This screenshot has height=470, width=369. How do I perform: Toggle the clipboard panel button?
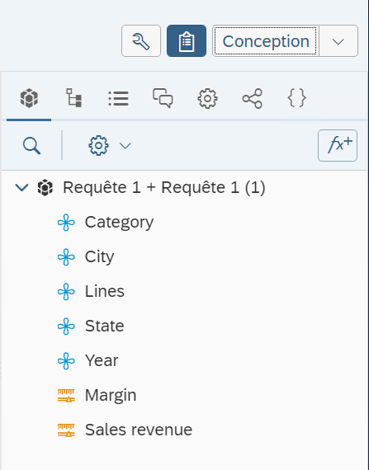tap(187, 40)
